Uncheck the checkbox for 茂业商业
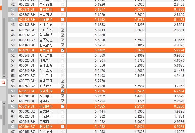Image resolution: width=195 pixels, height=133 pixels. point(63,4)
